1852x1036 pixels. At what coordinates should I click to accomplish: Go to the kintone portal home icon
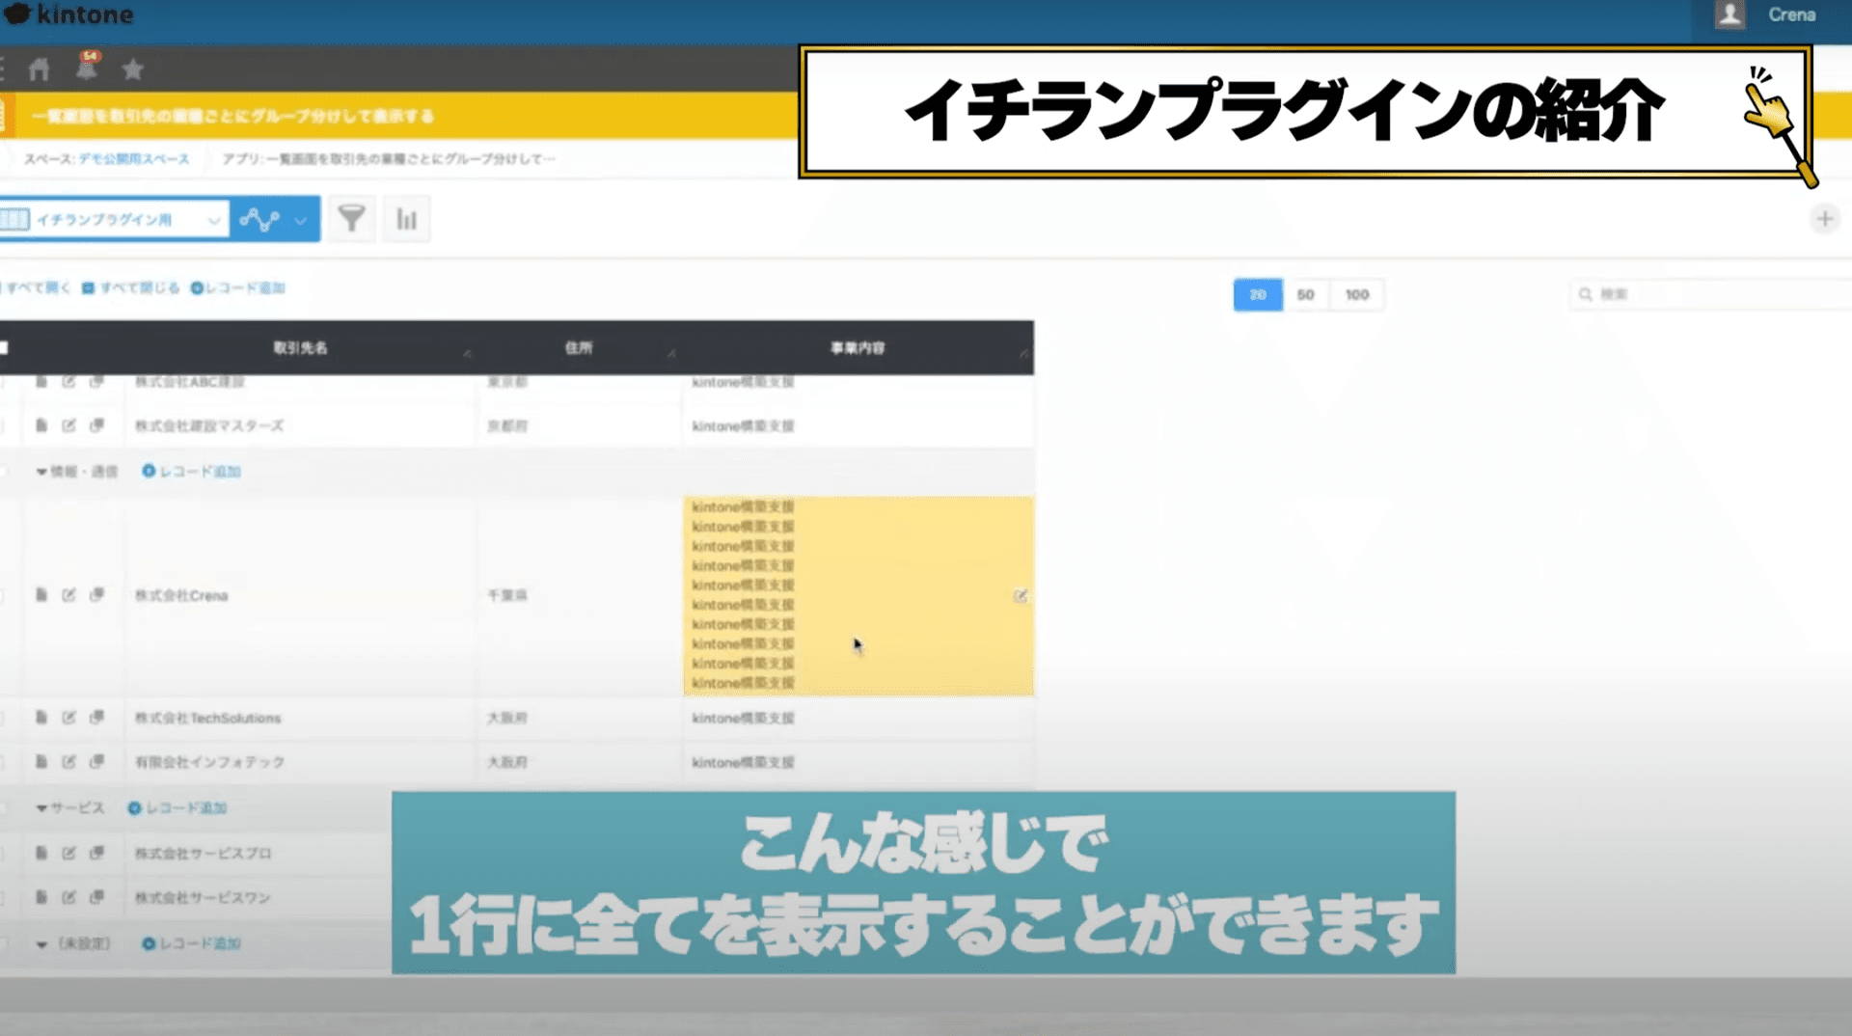39,69
